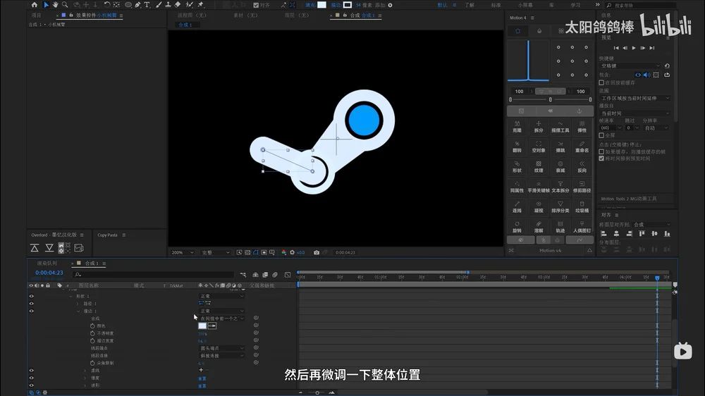The image size is (705, 396).
Task: Hide the 描边 1 row eye icon
Action: pyautogui.click(x=32, y=311)
